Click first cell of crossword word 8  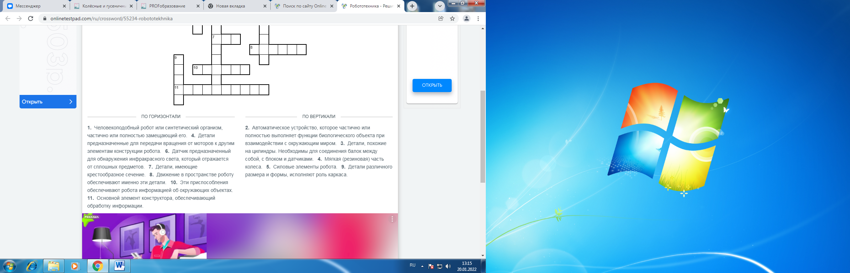(x=254, y=49)
